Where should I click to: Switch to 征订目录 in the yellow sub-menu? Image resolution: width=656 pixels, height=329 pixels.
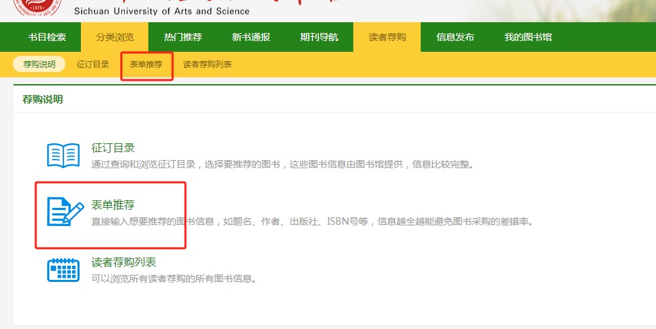[93, 65]
